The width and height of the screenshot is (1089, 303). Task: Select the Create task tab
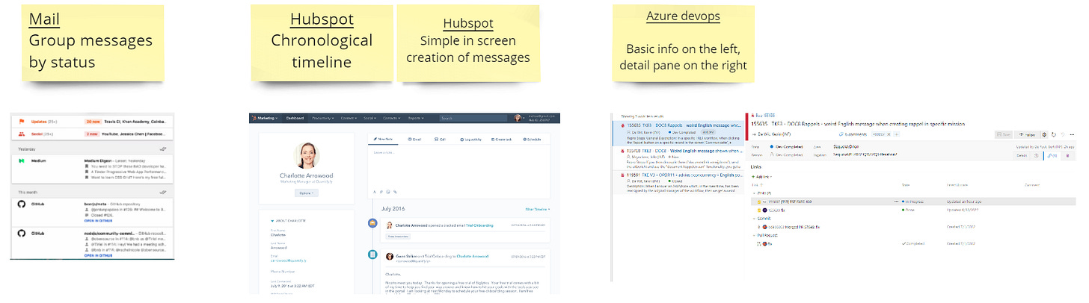coord(502,139)
